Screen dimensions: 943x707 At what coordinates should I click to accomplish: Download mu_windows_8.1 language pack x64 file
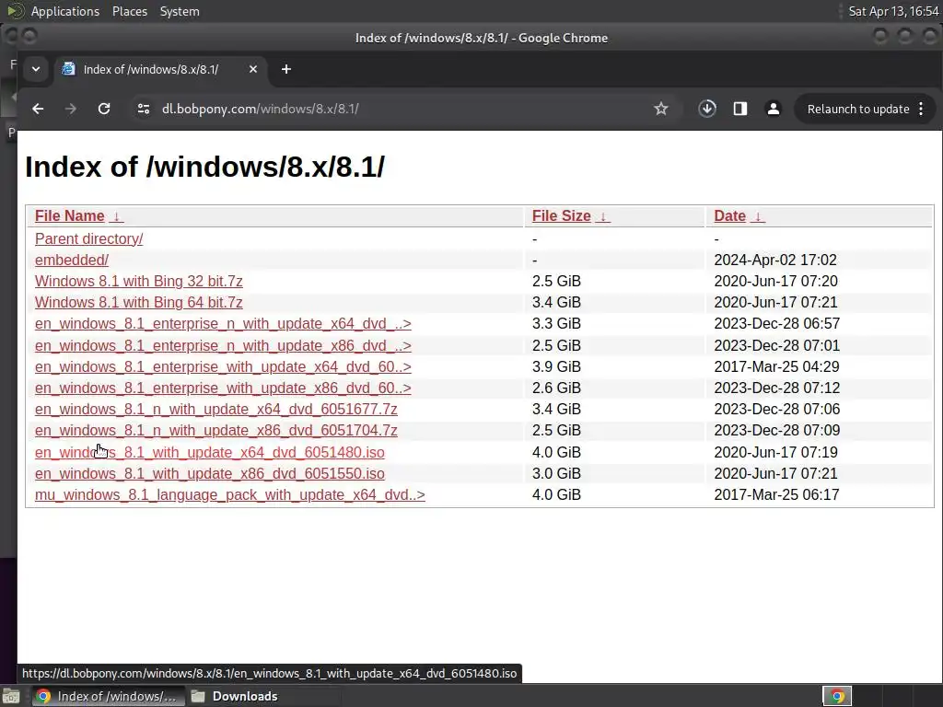[x=229, y=494]
